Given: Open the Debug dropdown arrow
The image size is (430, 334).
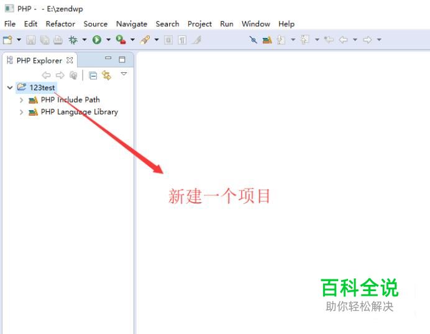Looking at the screenshot, I should (85, 40).
